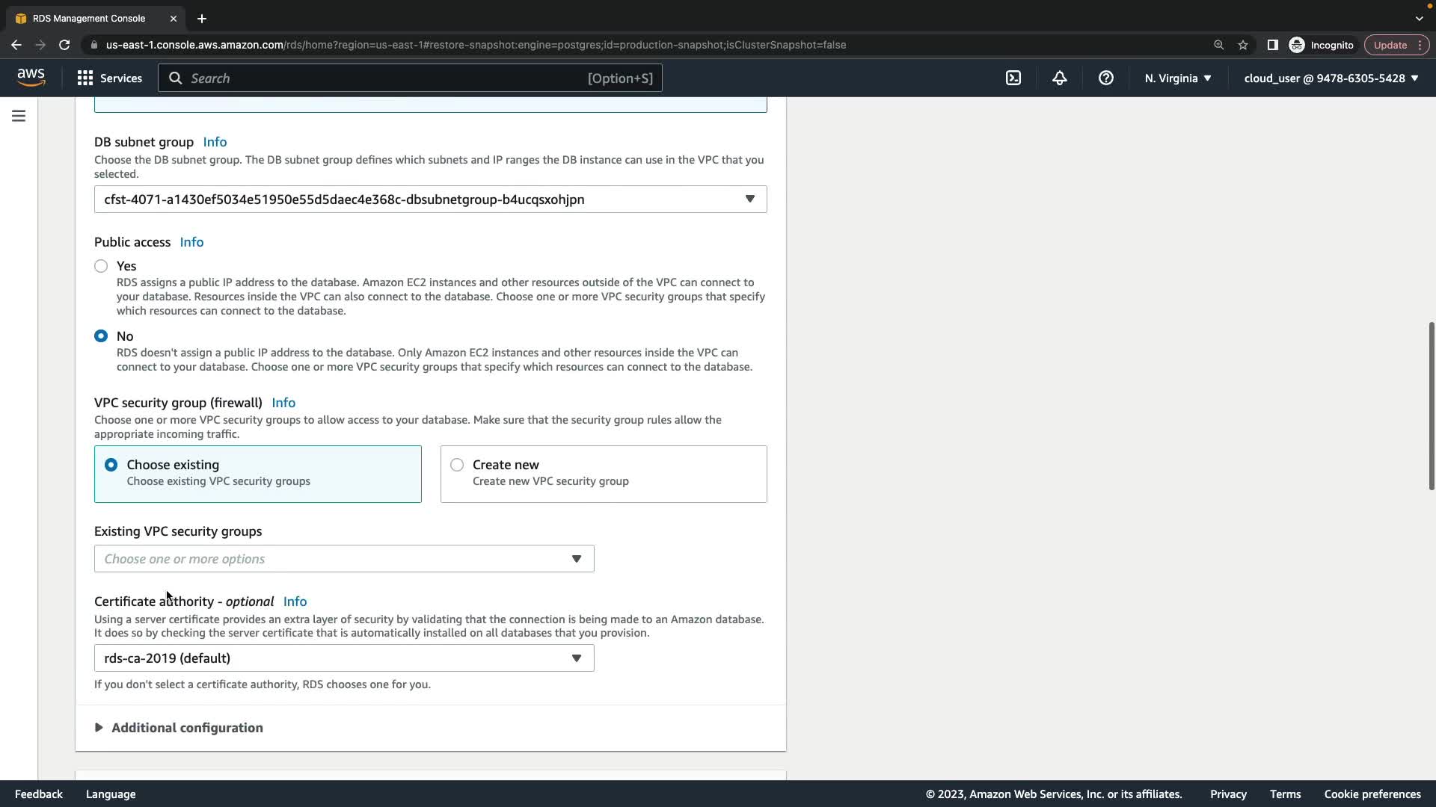The width and height of the screenshot is (1436, 807).
Task: Click Info link next to Public access
Action: [191, 242]
